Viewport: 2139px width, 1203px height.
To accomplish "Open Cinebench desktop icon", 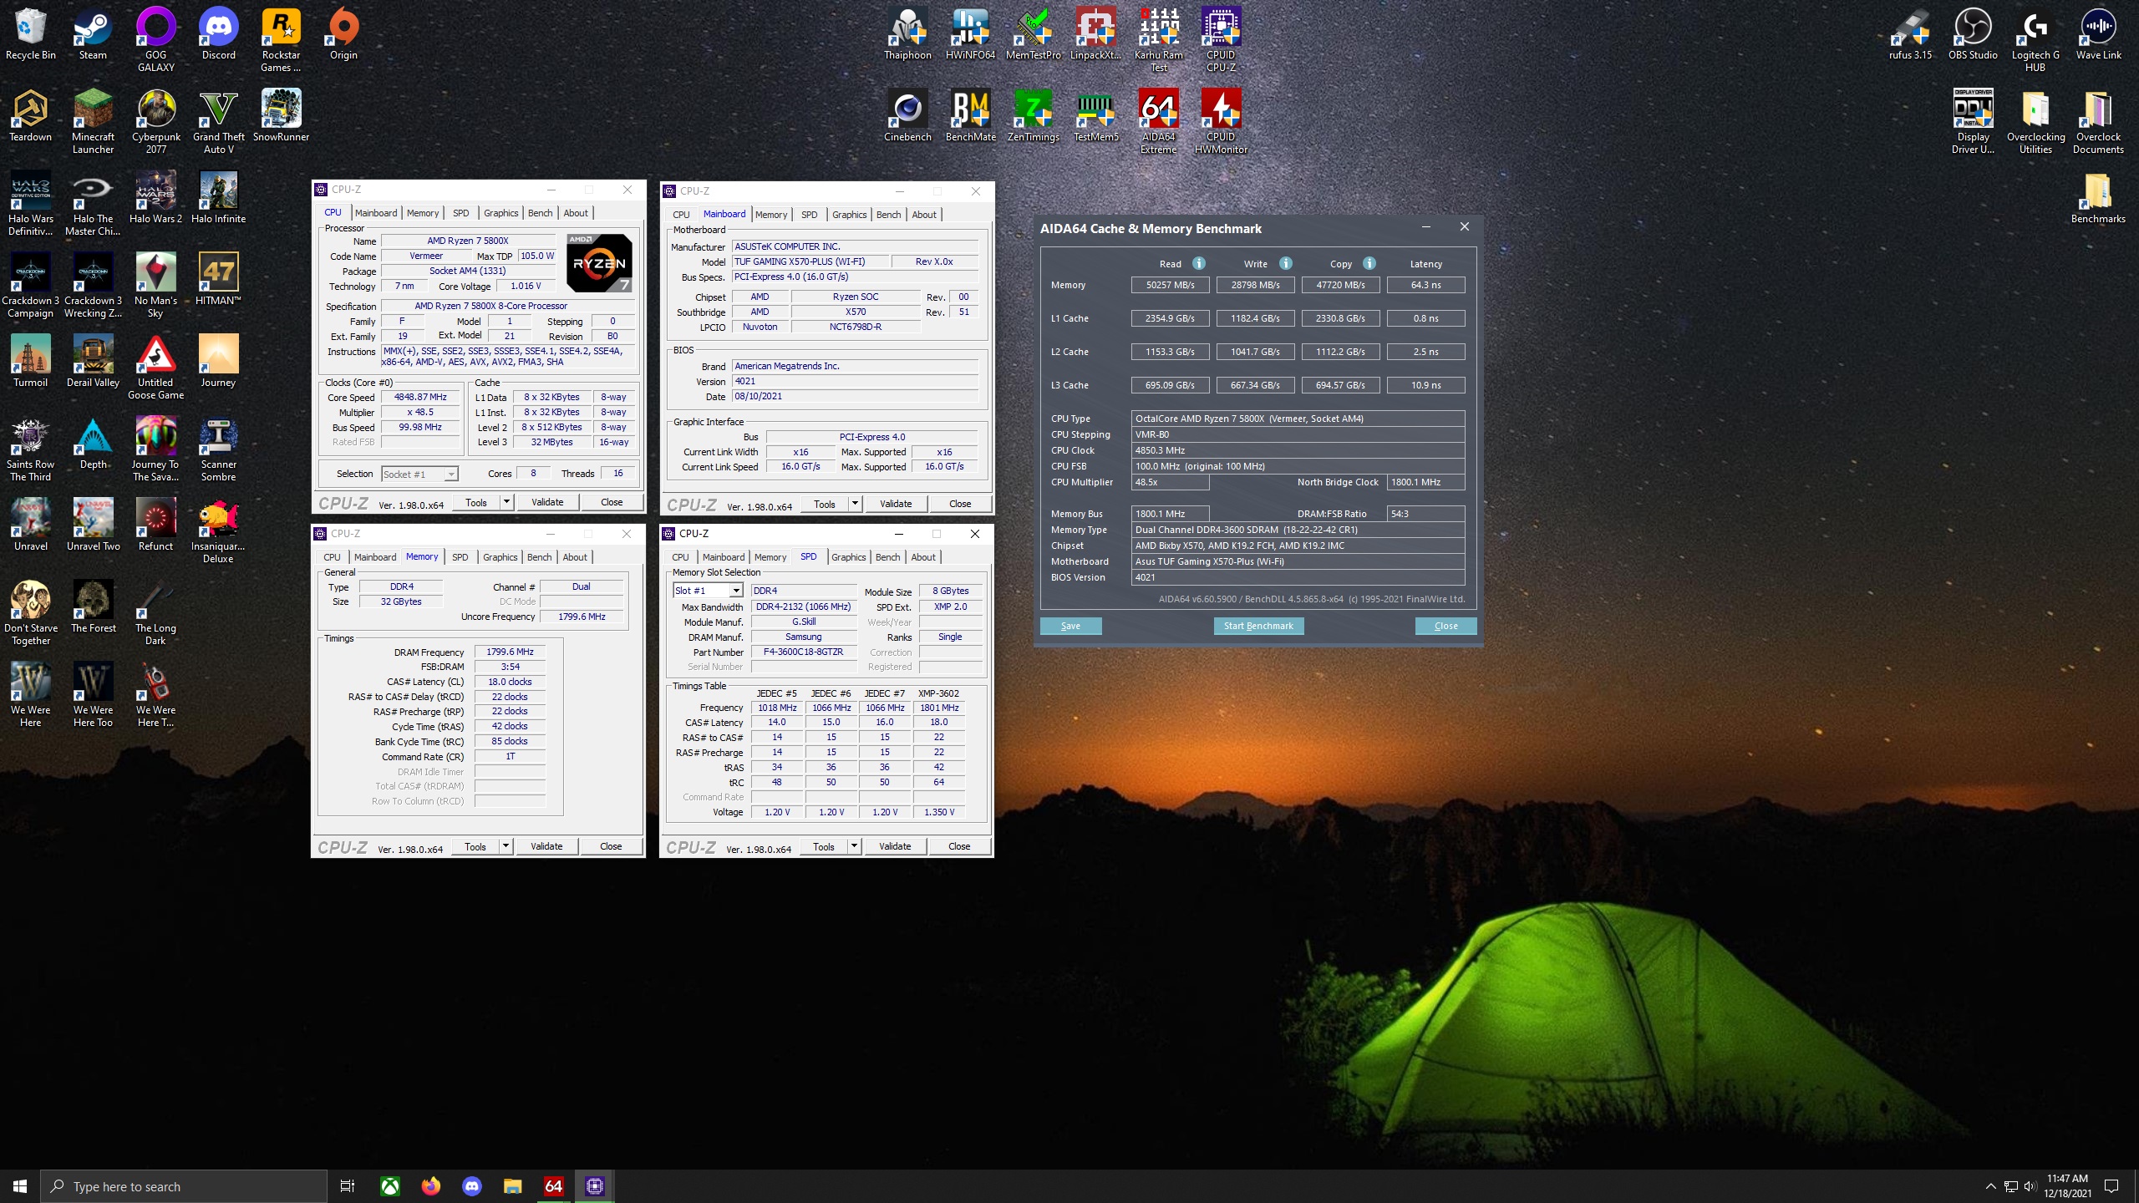I will click(x=907, y=116).
